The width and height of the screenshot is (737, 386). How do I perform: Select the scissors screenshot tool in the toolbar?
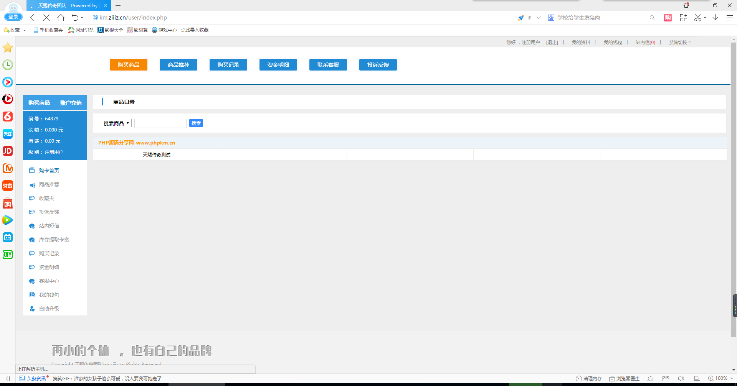coord(697,18)
